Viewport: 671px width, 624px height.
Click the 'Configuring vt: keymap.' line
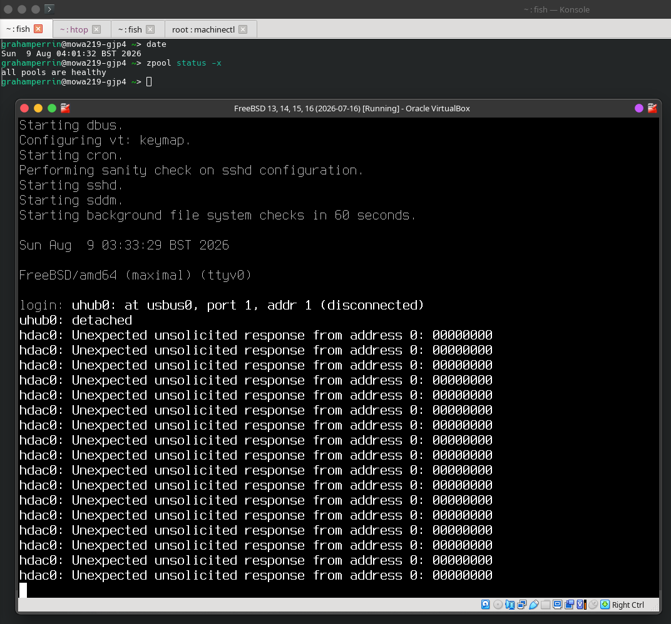pyautogui.click(x=105, y=140)
